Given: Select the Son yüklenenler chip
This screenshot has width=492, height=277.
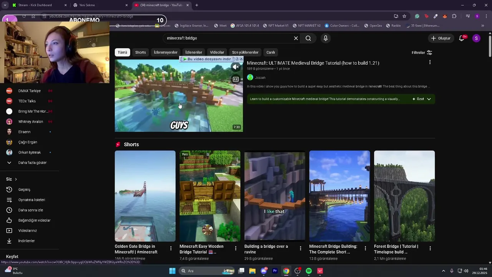Looking at the screenshot, I should pos(245,52).
